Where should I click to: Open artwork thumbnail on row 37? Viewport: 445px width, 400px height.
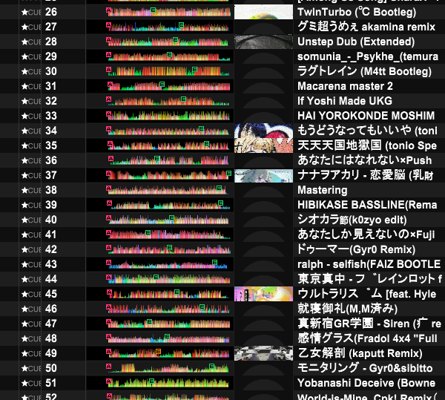pyautogui.click(x=263, y=175)
